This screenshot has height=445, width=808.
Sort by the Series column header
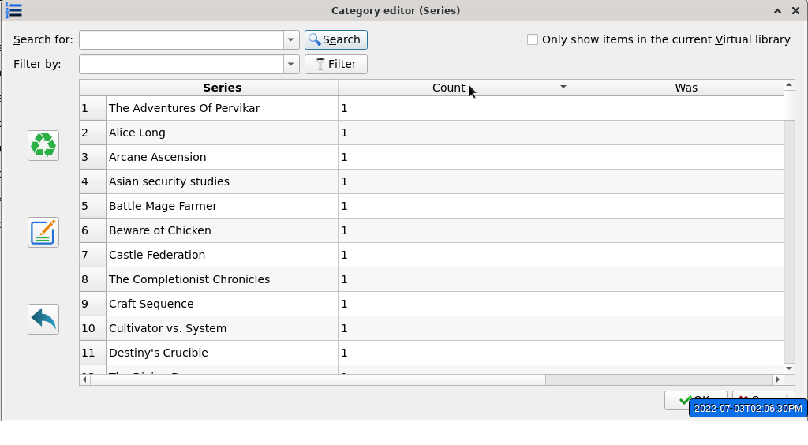[222, 88]
